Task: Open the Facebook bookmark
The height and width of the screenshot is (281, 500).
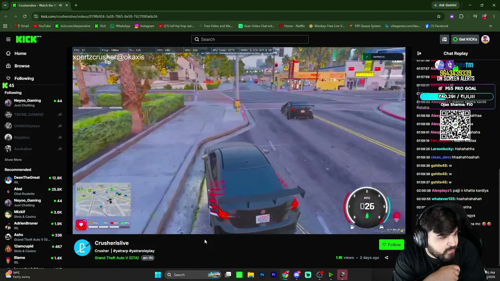Action: tap(437, 26)
